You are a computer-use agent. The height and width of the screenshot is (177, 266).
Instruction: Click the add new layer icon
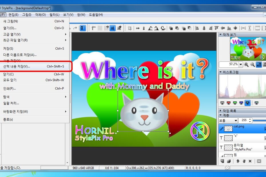pos(222,161)
